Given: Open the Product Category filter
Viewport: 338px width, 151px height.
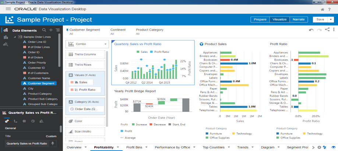Looking at the screenshot, I should (149, 32).
